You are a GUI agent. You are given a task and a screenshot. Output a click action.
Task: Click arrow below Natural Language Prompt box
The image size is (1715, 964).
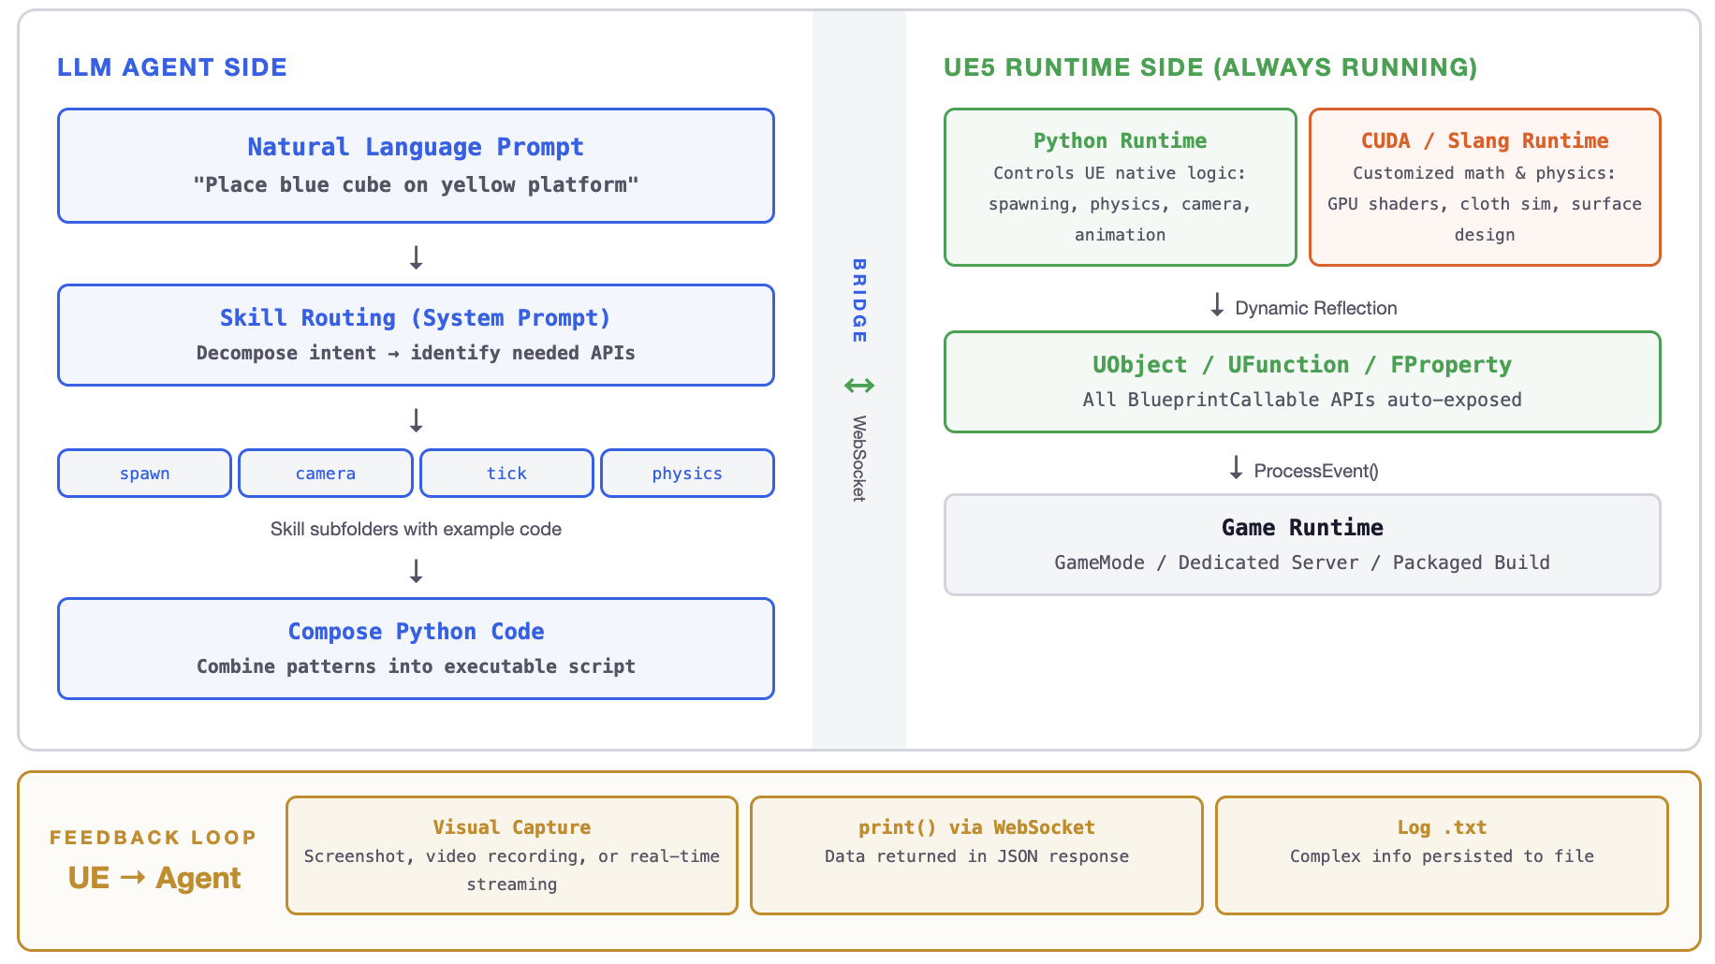417,257
